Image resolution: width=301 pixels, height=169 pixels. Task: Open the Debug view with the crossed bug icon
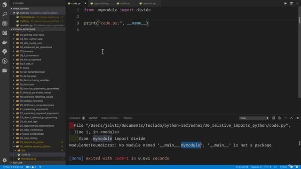pyautogui.click(x=5, y=23)
